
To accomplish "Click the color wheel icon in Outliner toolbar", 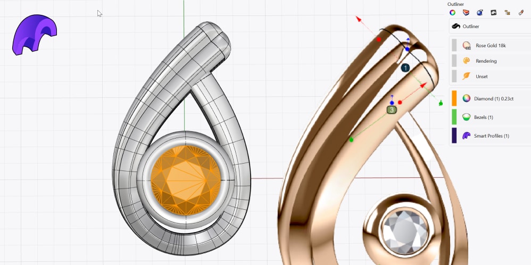I will [x=452, y=12].
